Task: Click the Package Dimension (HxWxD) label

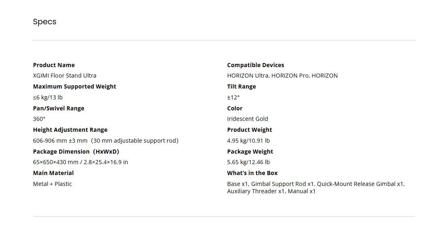Action: click(x=76, y=152)
